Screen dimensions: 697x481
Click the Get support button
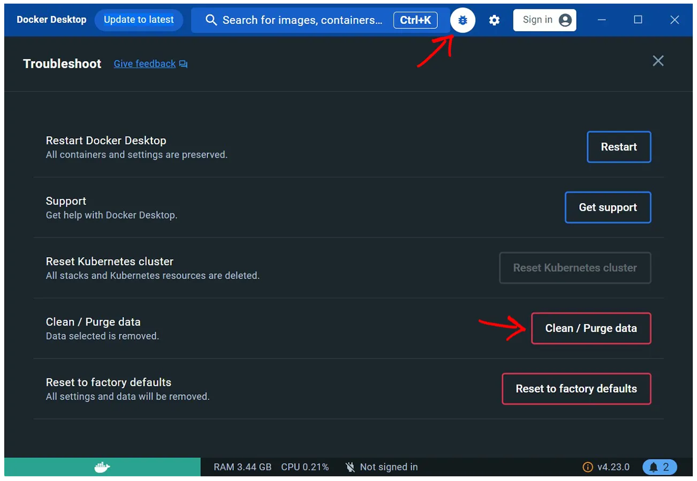point(608,207)
